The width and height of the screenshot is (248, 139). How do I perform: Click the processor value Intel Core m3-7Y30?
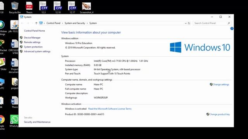pyautogui.click(x=121, y=61)
